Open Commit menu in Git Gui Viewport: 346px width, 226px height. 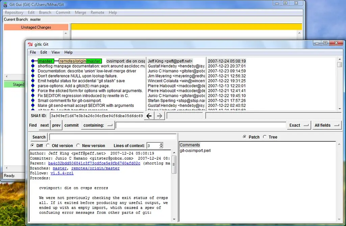[63, 13]
